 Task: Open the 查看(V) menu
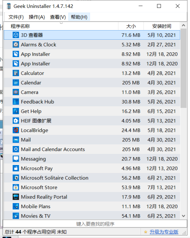click(x=58, y=17)
